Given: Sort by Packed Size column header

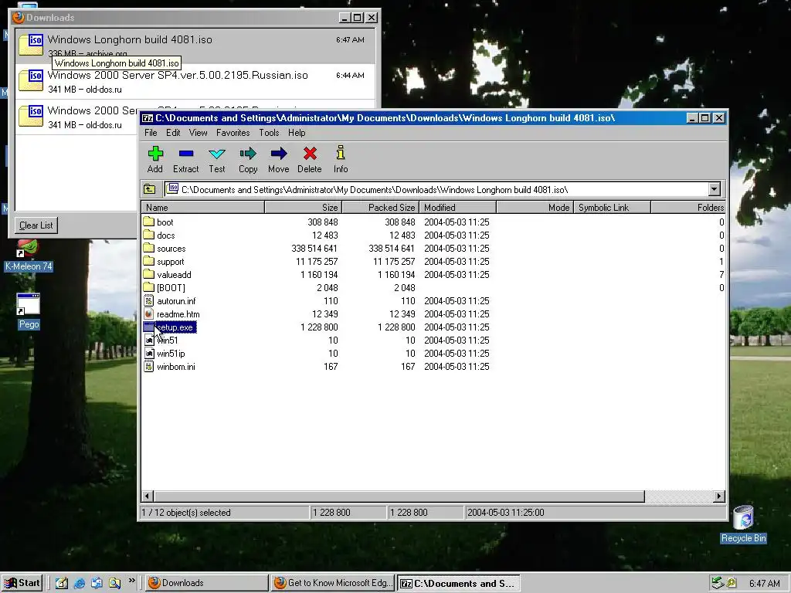Looking at the screenshot, I should 380,207.
